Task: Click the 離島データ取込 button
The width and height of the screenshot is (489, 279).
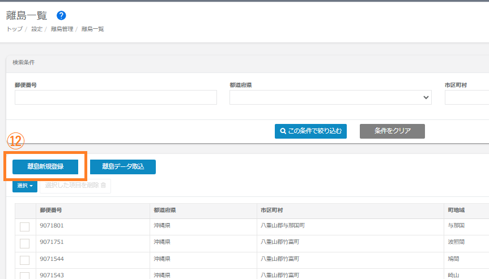Action: (123, 166)
